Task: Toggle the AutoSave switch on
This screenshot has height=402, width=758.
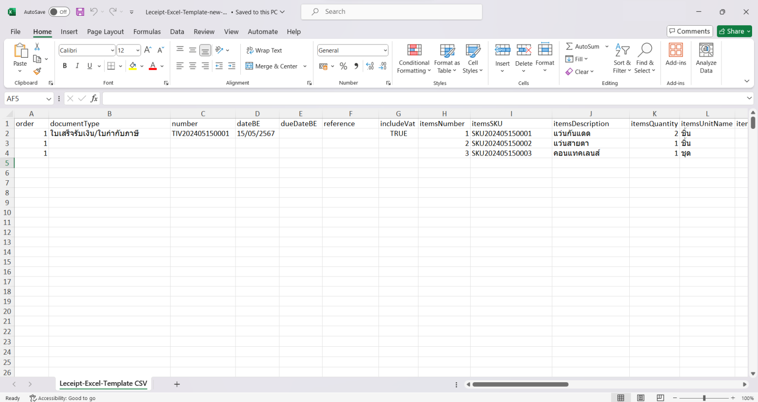Action: tap(59, 12)
